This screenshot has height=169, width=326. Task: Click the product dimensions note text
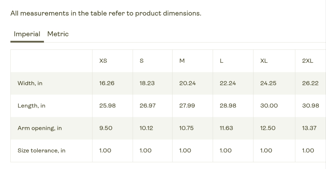tap(106, 13)
